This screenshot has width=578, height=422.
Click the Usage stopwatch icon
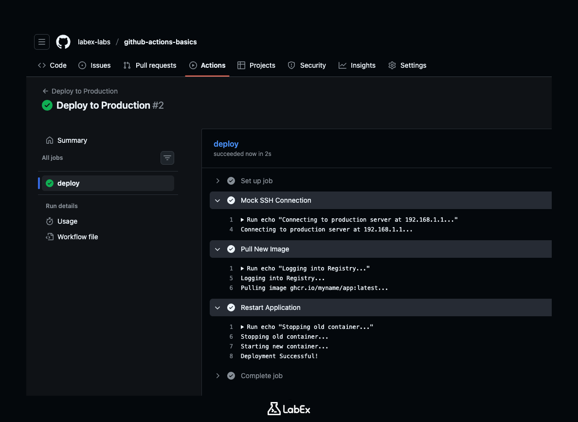tap(50, 221)
